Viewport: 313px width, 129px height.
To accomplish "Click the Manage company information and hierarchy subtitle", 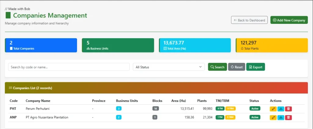I will pos(37,23).
